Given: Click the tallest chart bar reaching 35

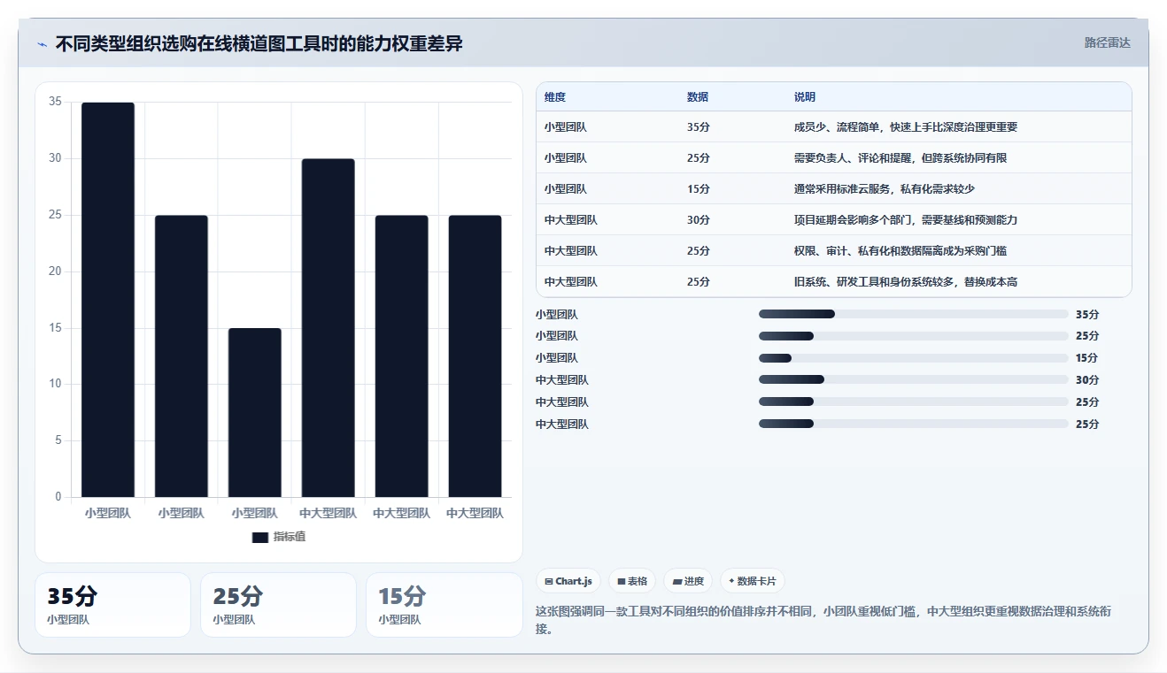Looking at the screenshot, I should pos(108,300).
